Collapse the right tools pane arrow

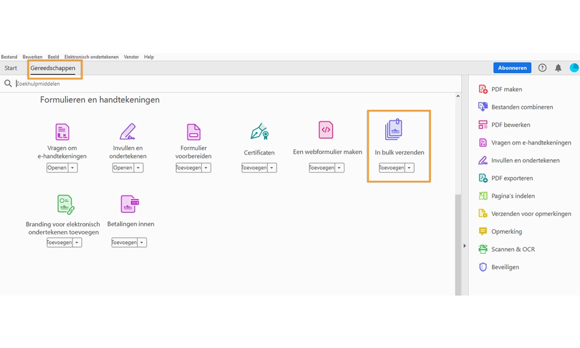pos(464,246)
